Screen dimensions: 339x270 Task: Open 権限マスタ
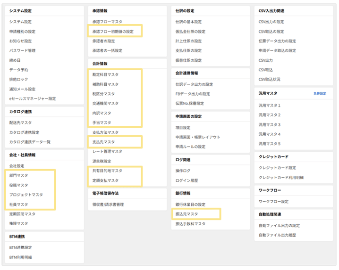[18, 223]
